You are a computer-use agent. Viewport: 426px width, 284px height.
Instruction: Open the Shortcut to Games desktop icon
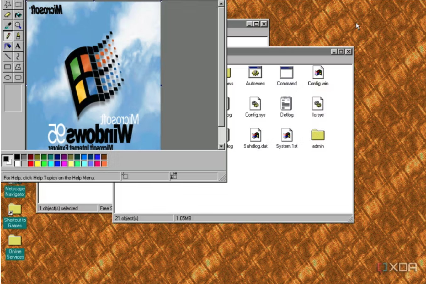[x=15, y=210]
